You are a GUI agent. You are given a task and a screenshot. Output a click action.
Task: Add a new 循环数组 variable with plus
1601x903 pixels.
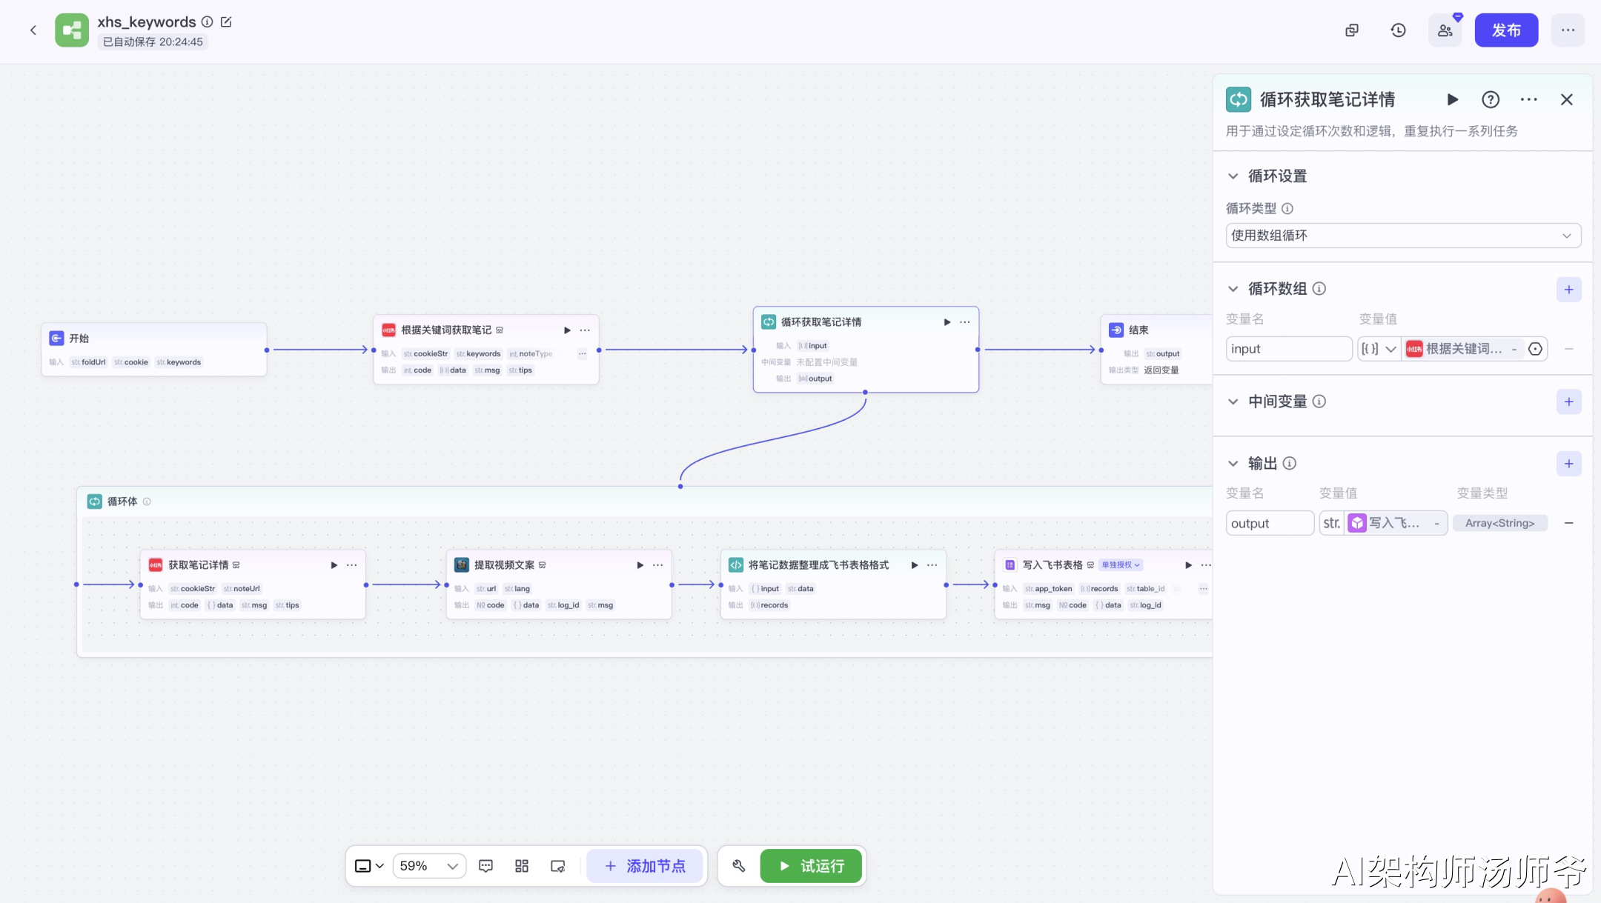click(1568, 290)
